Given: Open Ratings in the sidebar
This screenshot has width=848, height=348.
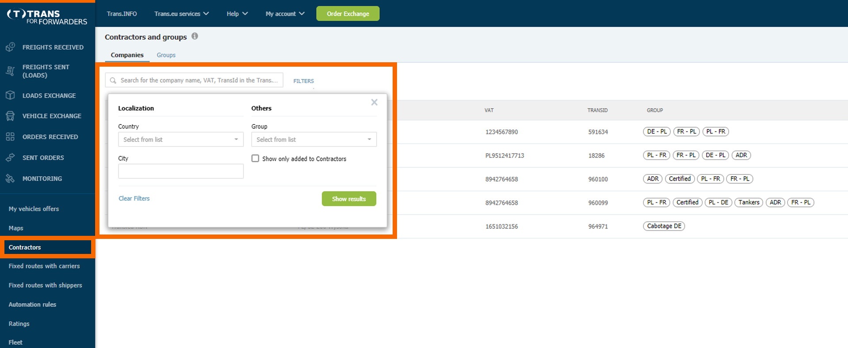Looking at the screenshot, I should [19, 324].
